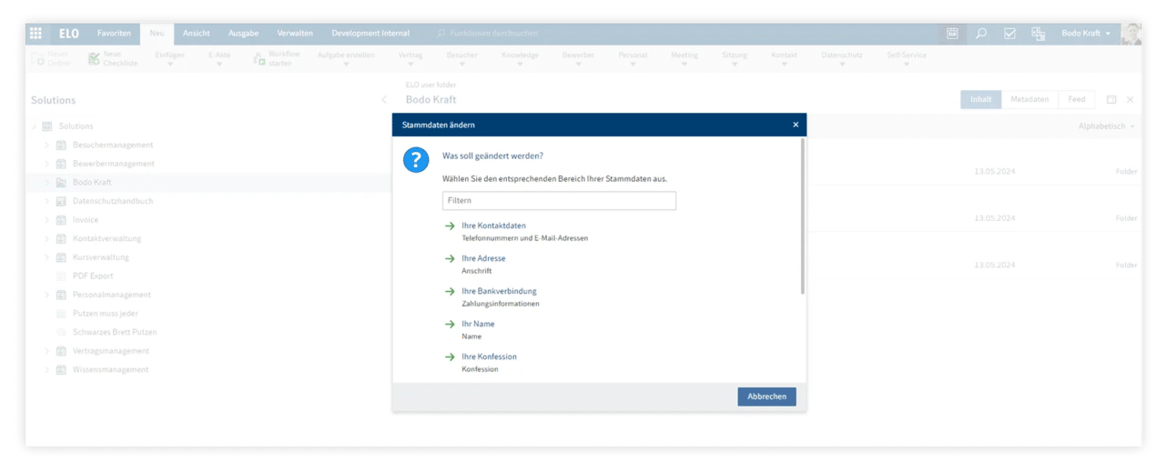
Task: Click the Filtern input field
Action: [559, 200]
